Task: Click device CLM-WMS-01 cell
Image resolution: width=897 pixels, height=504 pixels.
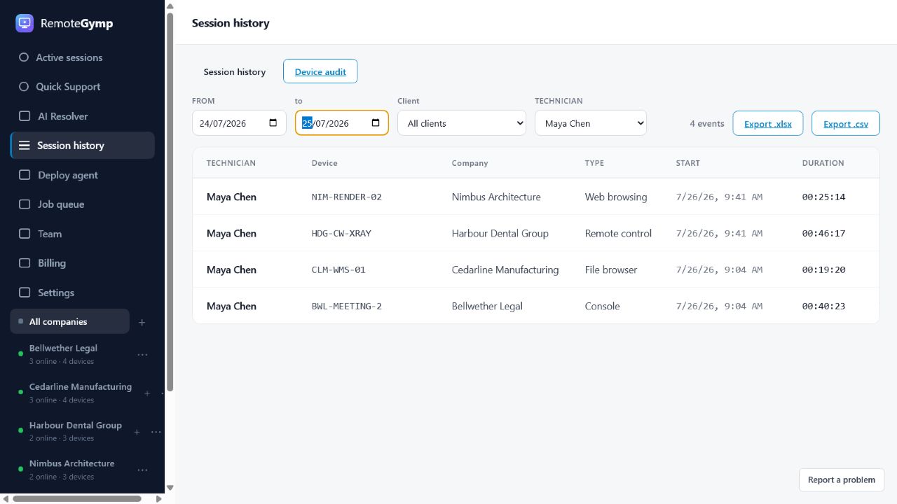Action: click(x=338, y=269)
